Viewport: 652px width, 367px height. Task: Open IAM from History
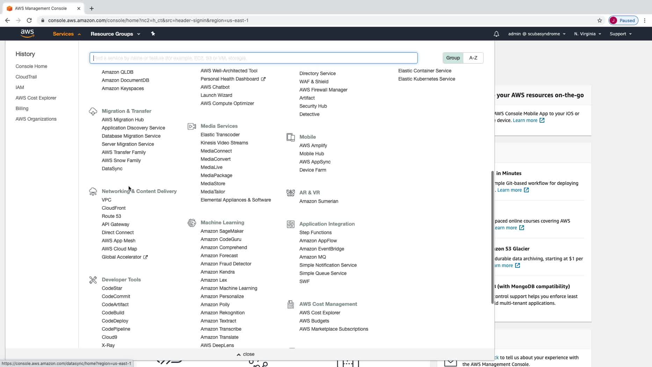coord(20,87)
